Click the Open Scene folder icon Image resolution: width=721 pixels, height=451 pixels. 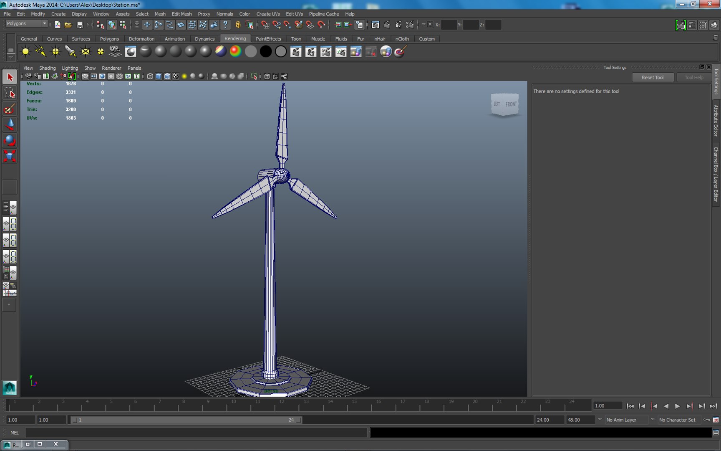click(x=68, y=25)
